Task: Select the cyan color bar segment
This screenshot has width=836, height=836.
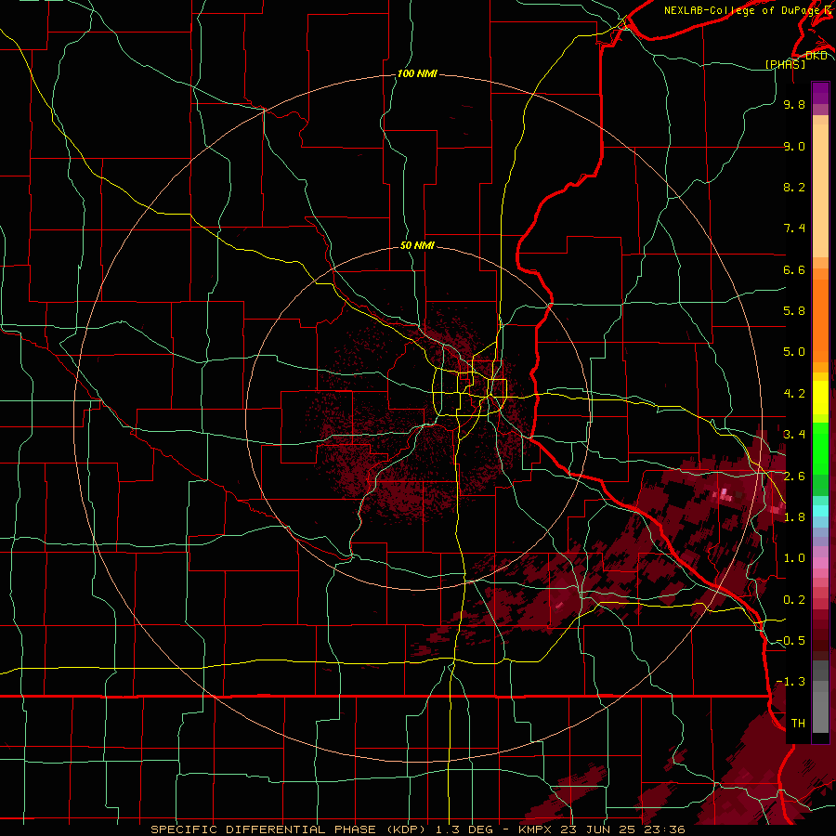Action: (820, 511)
